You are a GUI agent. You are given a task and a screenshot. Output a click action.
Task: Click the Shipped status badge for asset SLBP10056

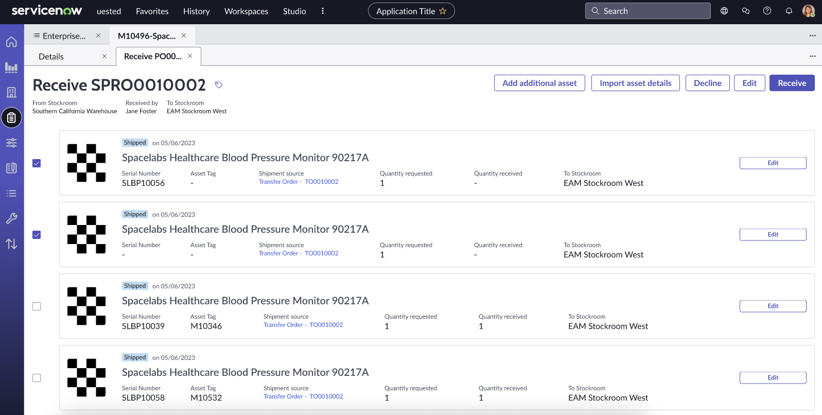[135, 143]
